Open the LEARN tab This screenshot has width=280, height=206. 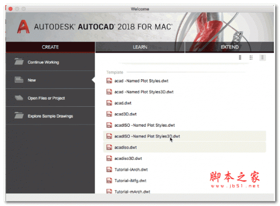tap(140, 47)
